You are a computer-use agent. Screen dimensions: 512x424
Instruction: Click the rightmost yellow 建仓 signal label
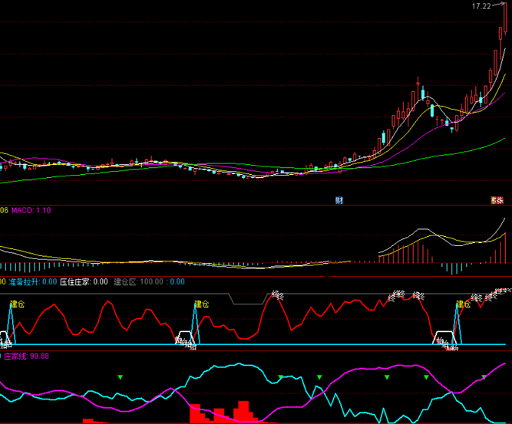(463, 304)
